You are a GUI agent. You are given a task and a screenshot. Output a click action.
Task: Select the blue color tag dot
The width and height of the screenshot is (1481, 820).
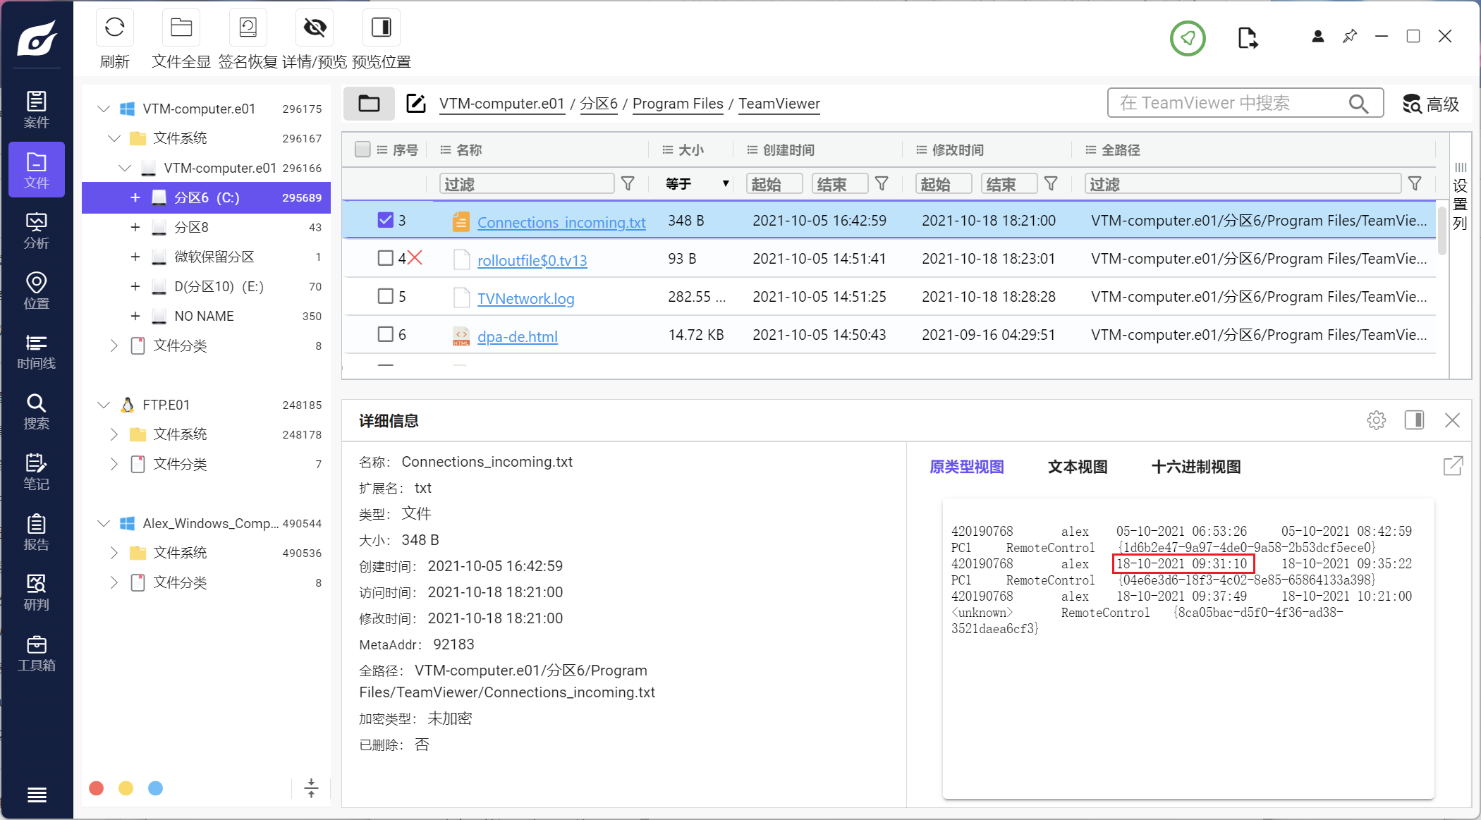click(155, 788)
